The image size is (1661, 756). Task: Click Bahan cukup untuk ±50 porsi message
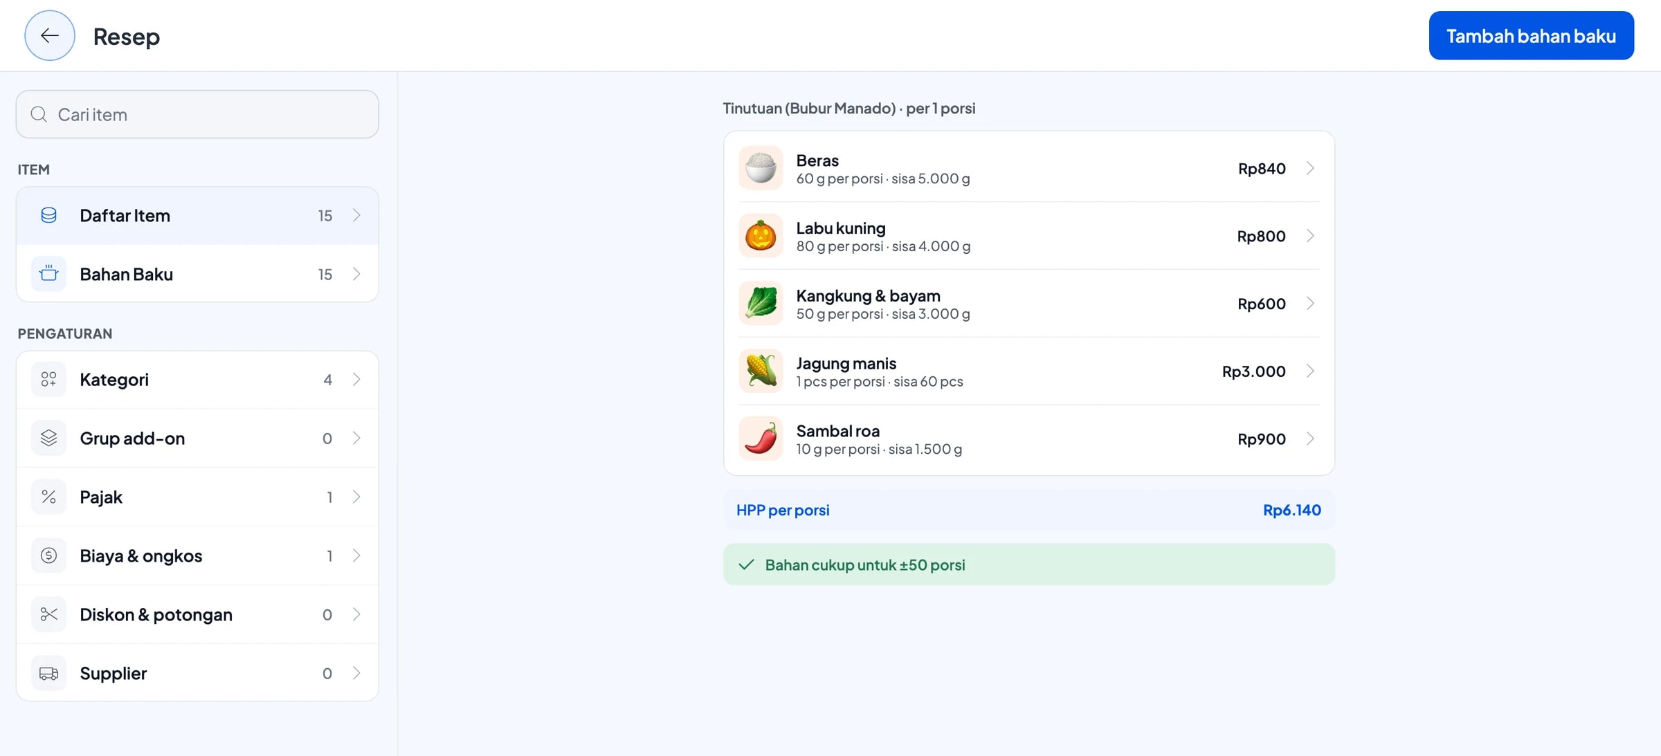(x=865, y=564)
